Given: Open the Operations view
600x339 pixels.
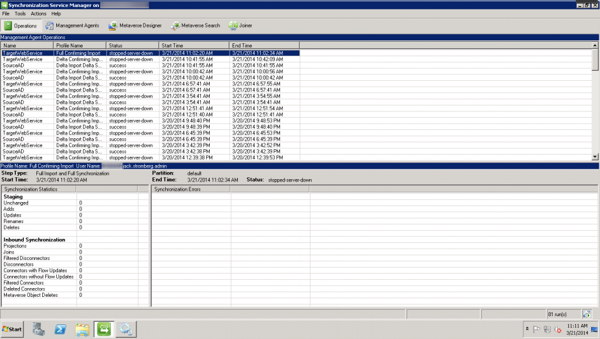Looking at the screenshot, I should click(x=21, y=25).
